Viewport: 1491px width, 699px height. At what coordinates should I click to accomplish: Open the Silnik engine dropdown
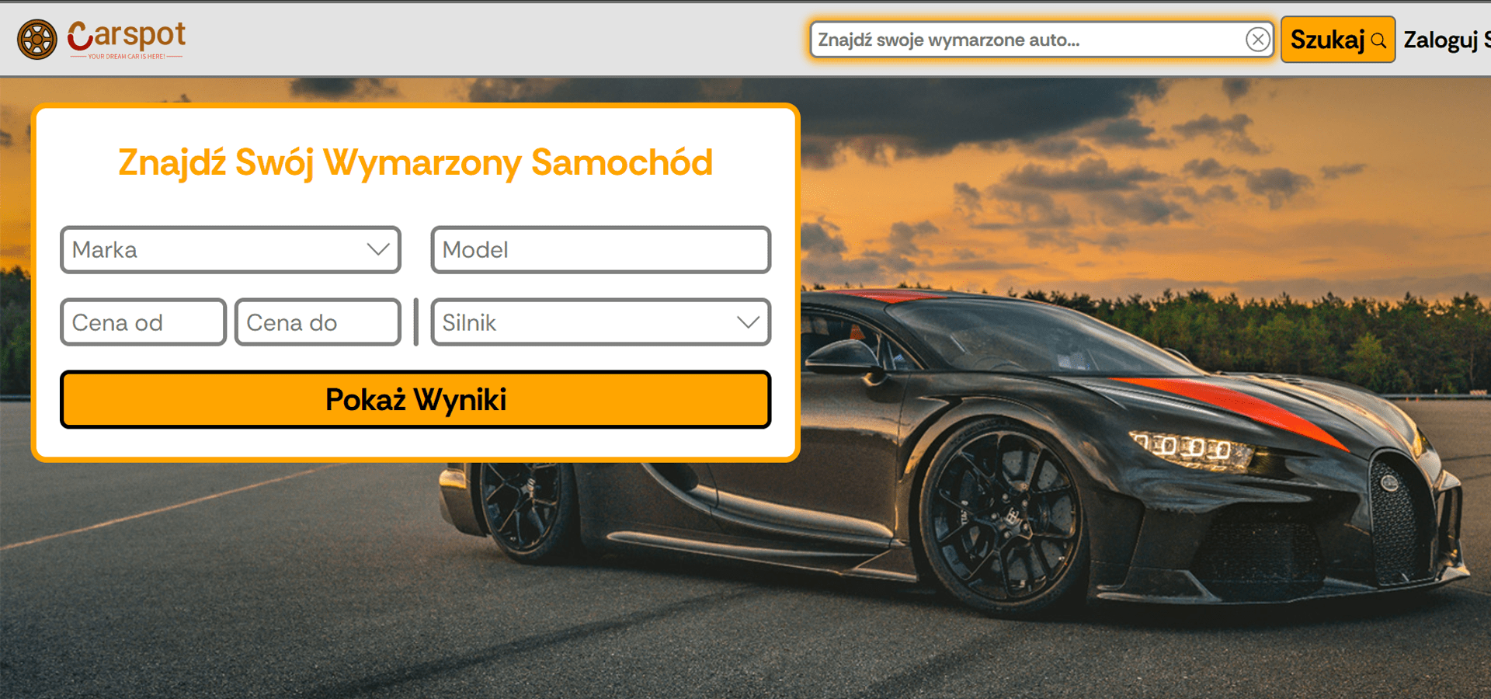[601, 322]
